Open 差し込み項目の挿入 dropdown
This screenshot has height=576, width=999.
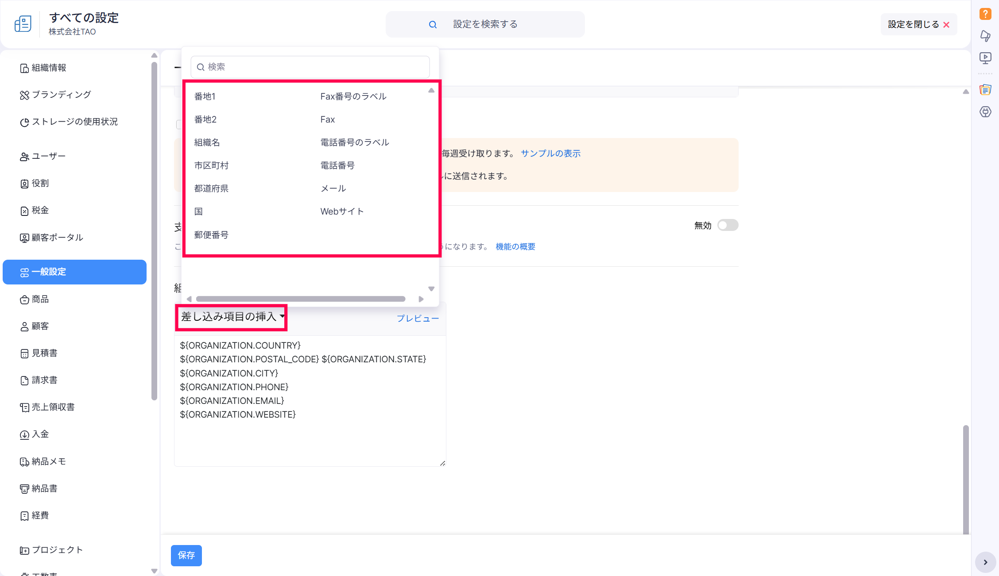tap(232, 317)
